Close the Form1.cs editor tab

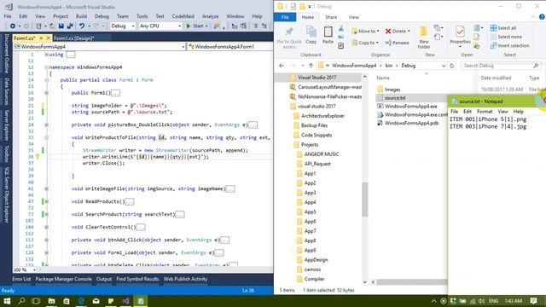pyautogui.click(x=49, y=38)
